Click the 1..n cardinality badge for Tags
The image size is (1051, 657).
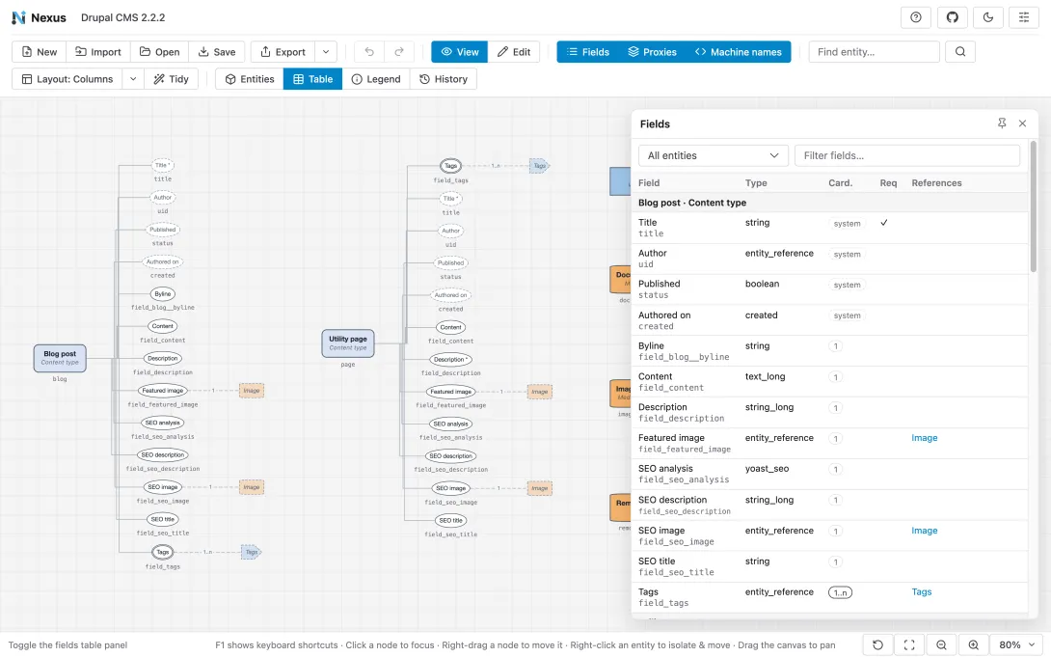841,592
